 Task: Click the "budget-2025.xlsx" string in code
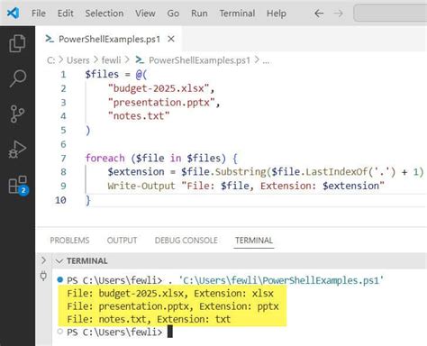(158, 88)
